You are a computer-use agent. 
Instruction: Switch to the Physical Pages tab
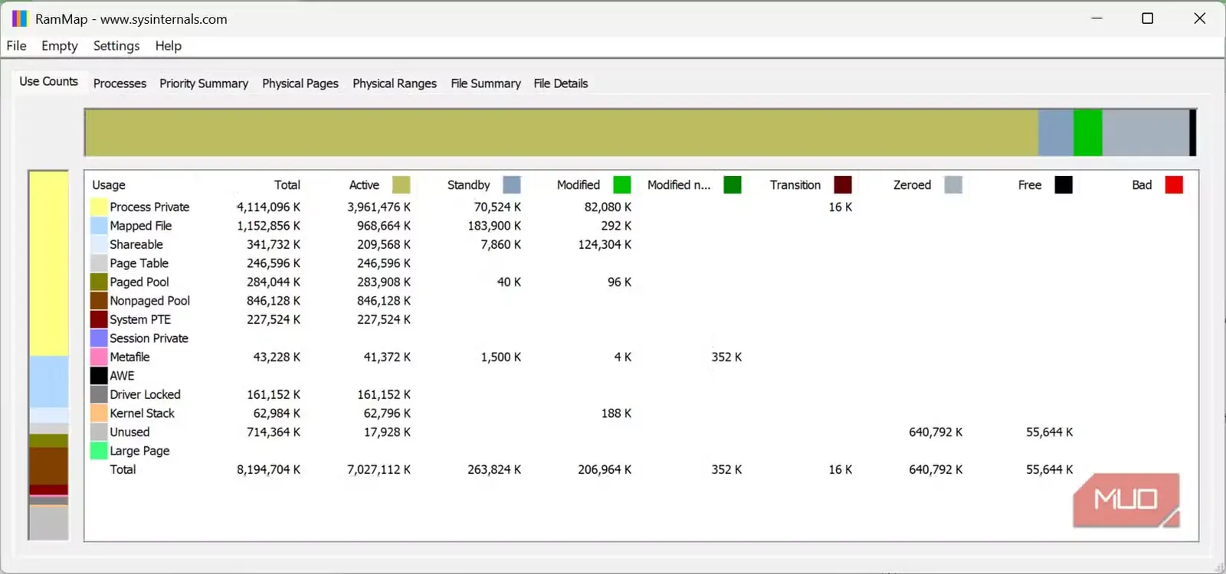tap(300, 83)
